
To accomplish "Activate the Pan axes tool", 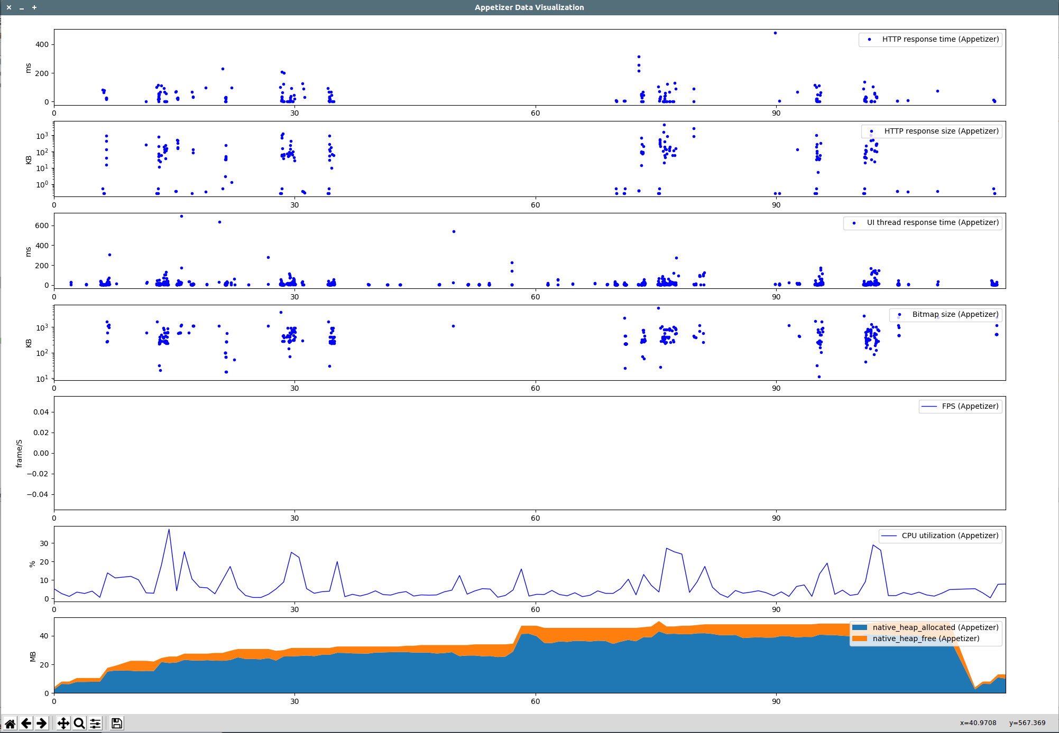I will coord(63,723).
